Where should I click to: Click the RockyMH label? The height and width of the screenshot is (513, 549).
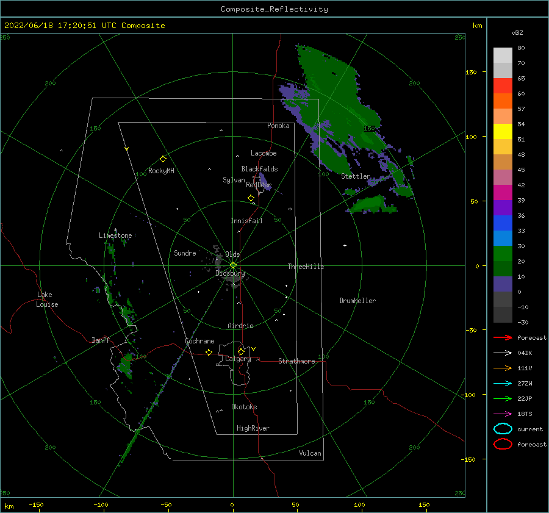click(x=161, y=171)
